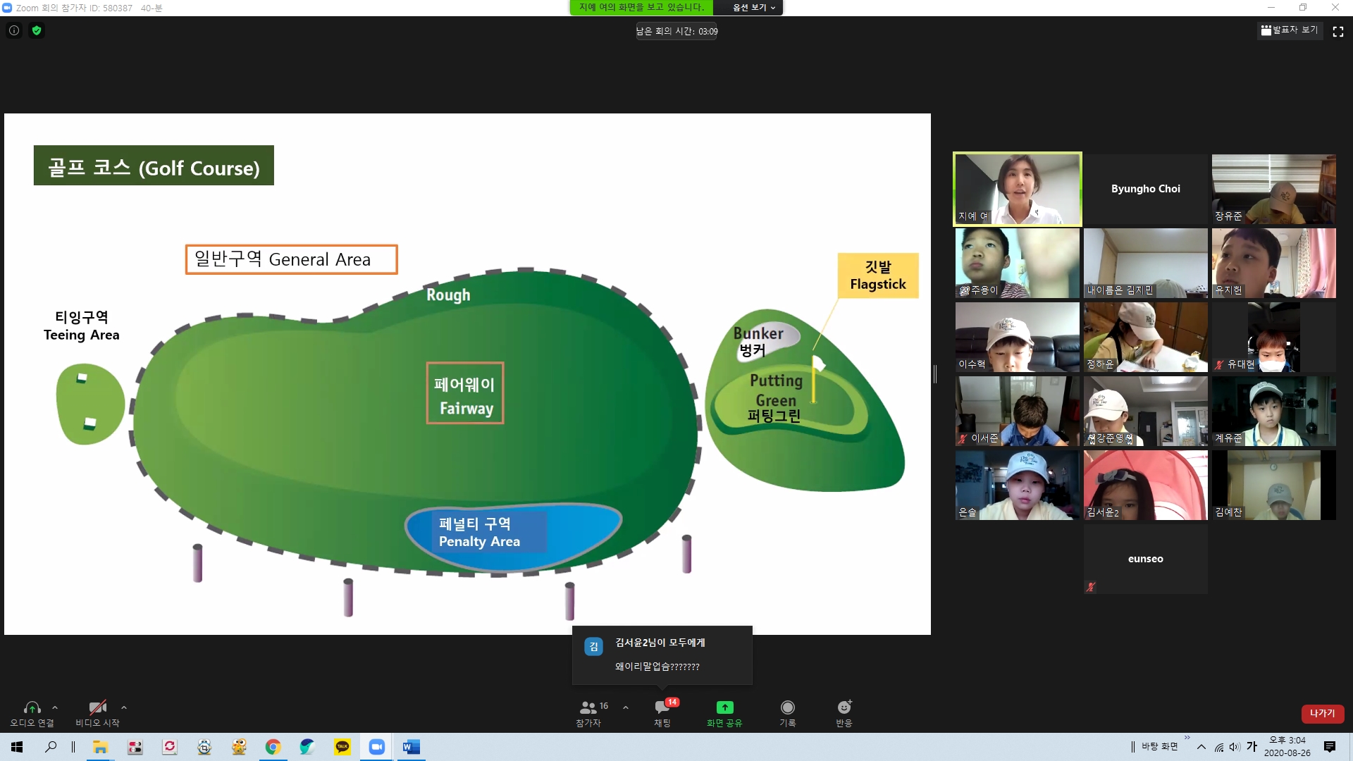Click the meeting info icon

(x=14, y=30)
